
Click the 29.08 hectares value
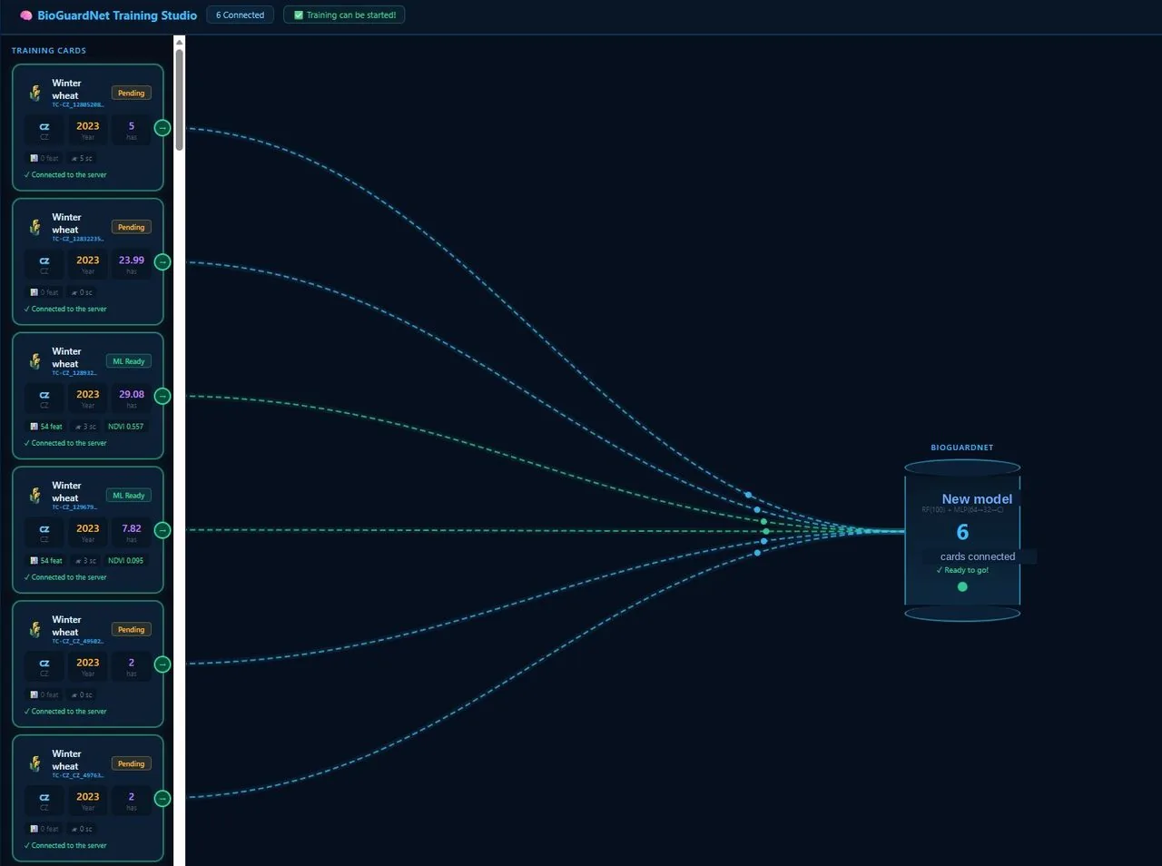pos(132,395)
